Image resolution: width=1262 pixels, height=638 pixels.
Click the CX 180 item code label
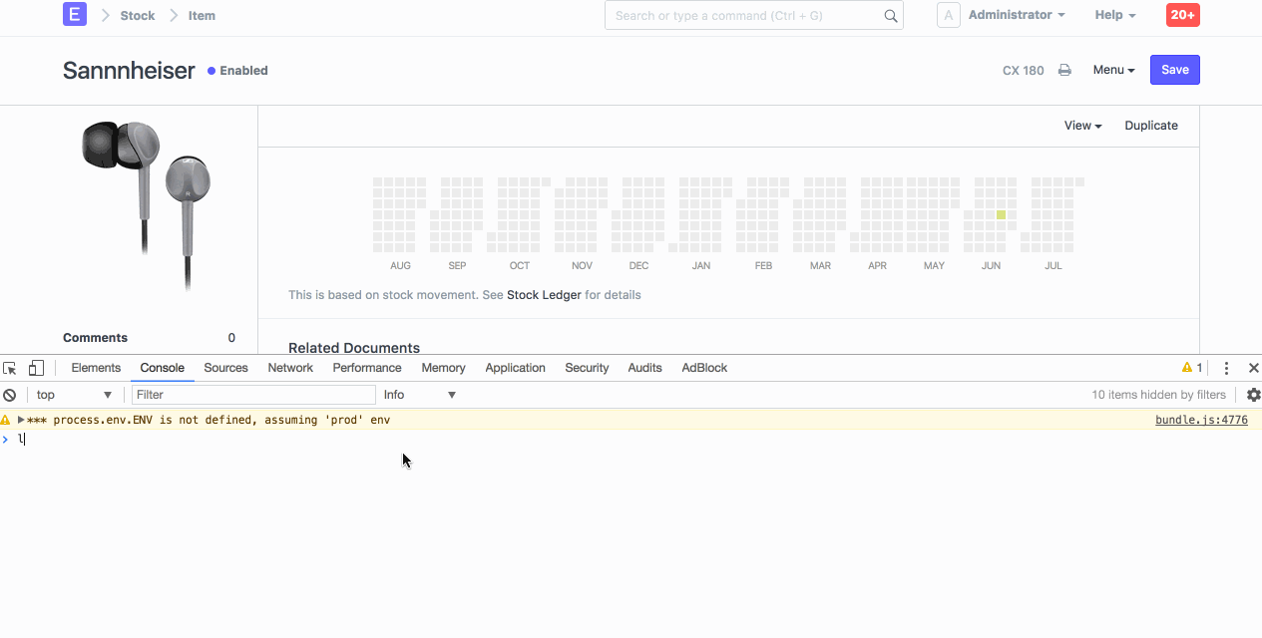click(x=1024, y=70)
